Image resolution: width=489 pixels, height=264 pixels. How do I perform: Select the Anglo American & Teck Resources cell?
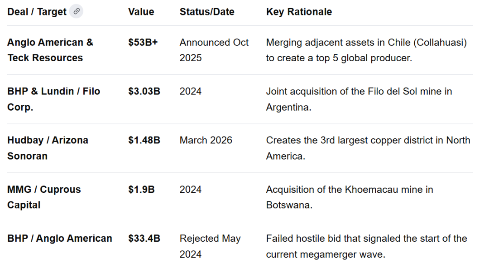pos(50,50)
